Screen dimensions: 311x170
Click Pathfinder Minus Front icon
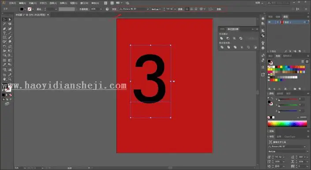[228, 38]
